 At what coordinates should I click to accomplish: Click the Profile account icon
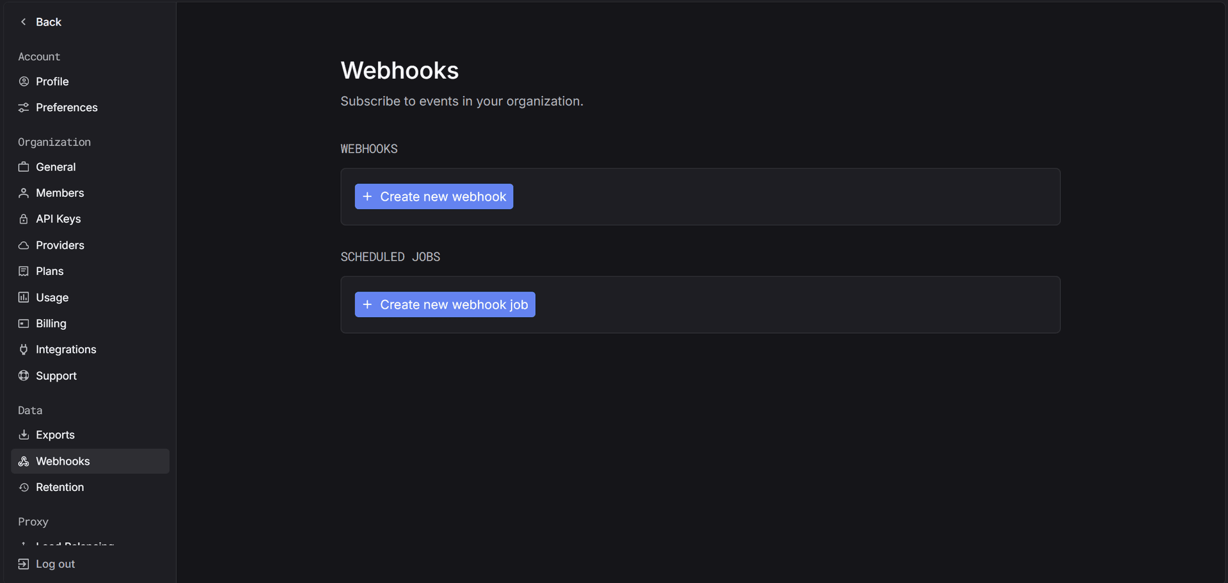coord(24,81)
